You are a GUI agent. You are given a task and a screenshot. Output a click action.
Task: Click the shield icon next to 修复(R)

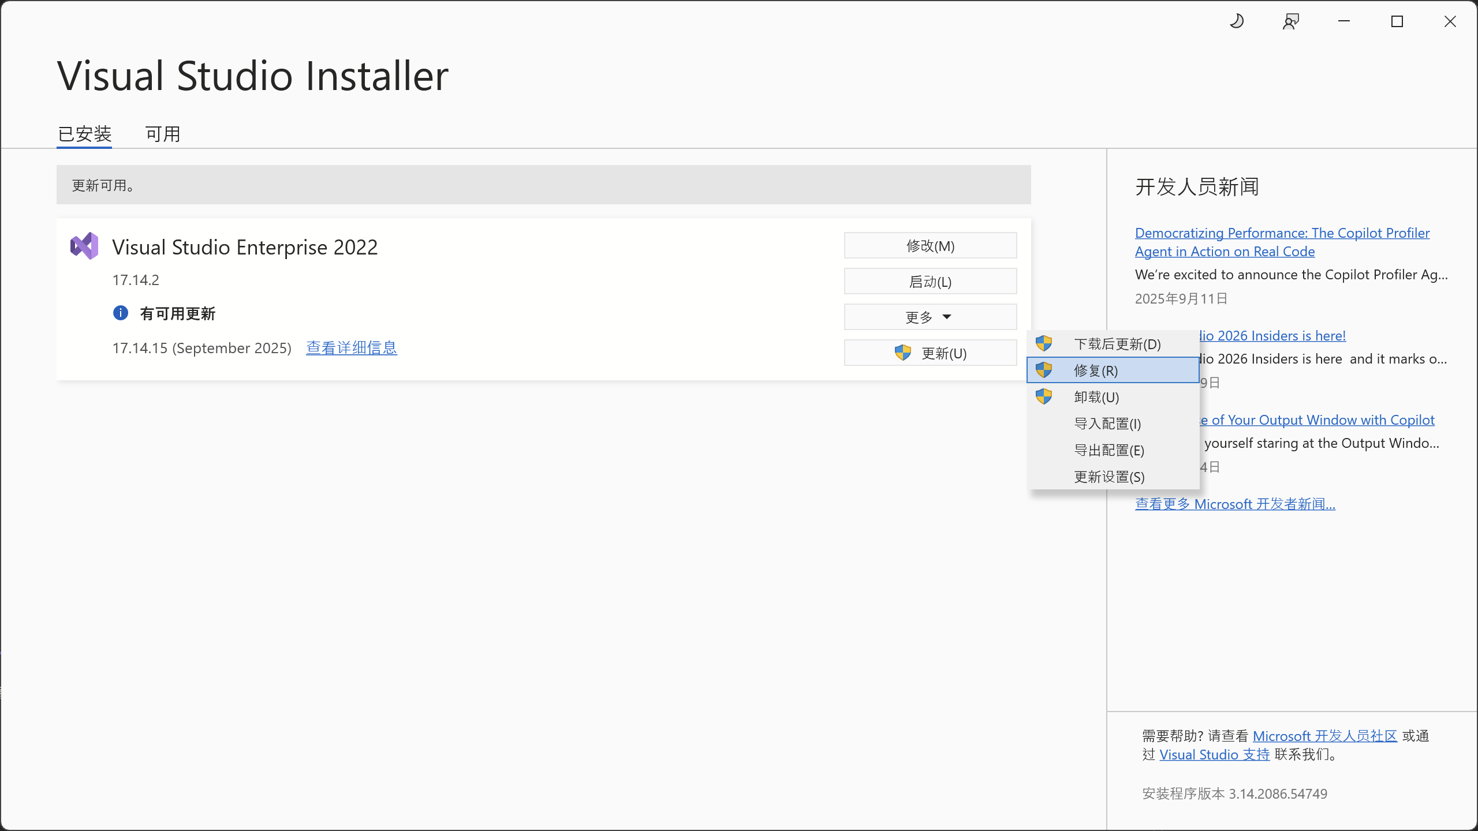click(x=1045, y=370)
